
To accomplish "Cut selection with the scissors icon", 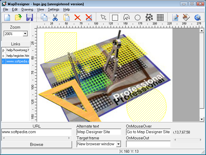I will point(55,17).
